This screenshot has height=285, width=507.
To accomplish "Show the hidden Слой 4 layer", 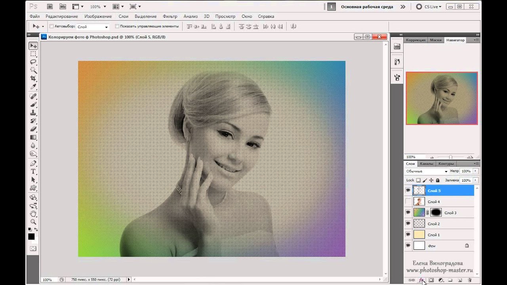I will pyautogui.click(x=408, y=201).
